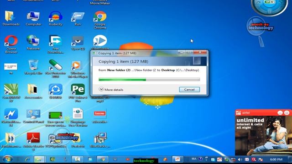The height and width of the screenshot is (164, 292).
Task: Open Windows Media Player shortcut
Action: pos(78,69)
